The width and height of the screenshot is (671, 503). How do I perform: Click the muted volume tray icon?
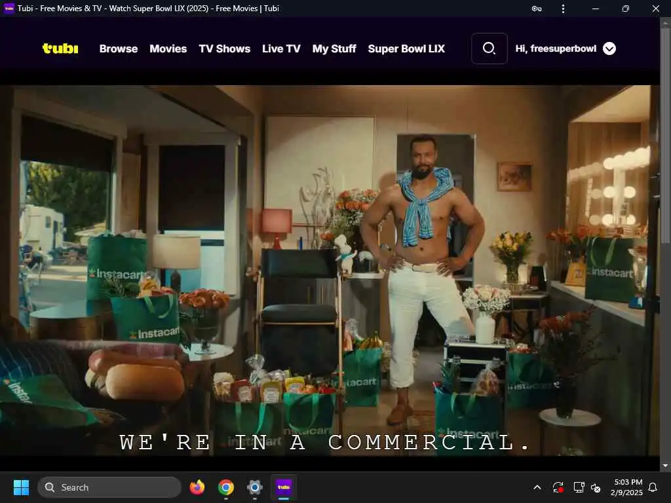click(x=595, y=487)
